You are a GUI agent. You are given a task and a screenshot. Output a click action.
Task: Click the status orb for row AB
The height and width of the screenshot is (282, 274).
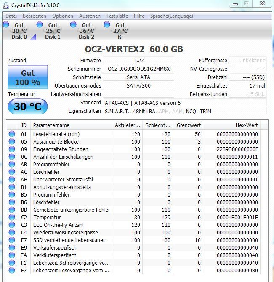tap(12, 164)
